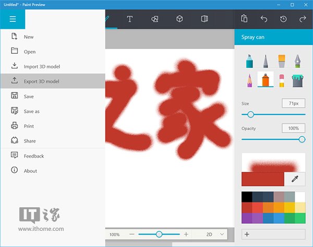This screenshot has width=313, height=247.
Task: Undo the last action
Action: pos(264,19)
